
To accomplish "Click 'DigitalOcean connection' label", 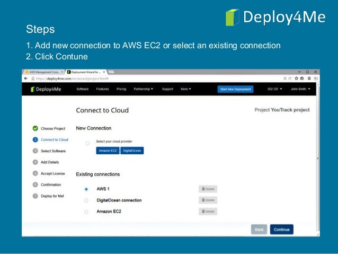I will coord(119,200).
